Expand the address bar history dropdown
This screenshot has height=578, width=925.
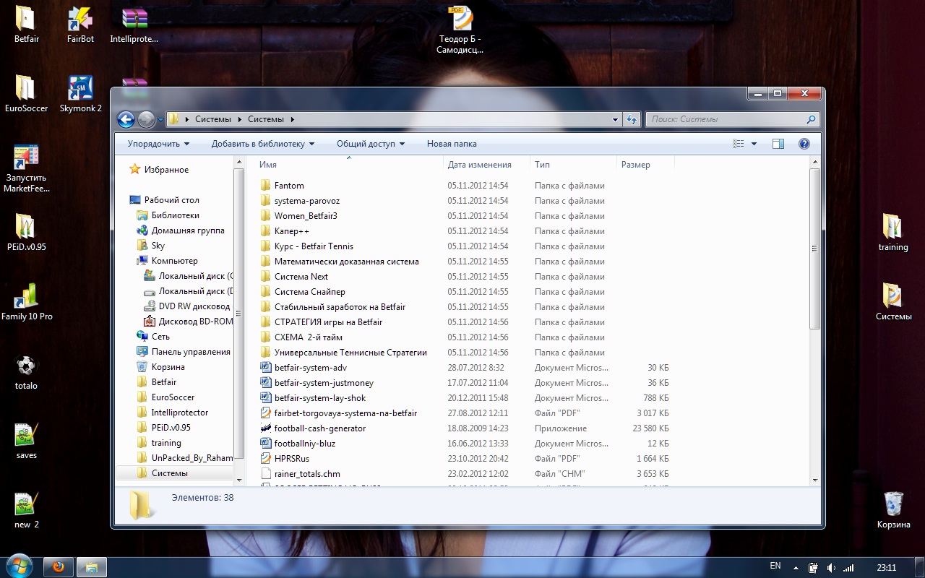click(616, 119)
